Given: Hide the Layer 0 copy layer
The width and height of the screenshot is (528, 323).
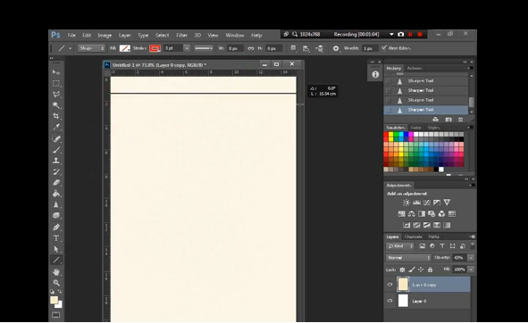Looking at the screenshot, I should tap(390, 285).
